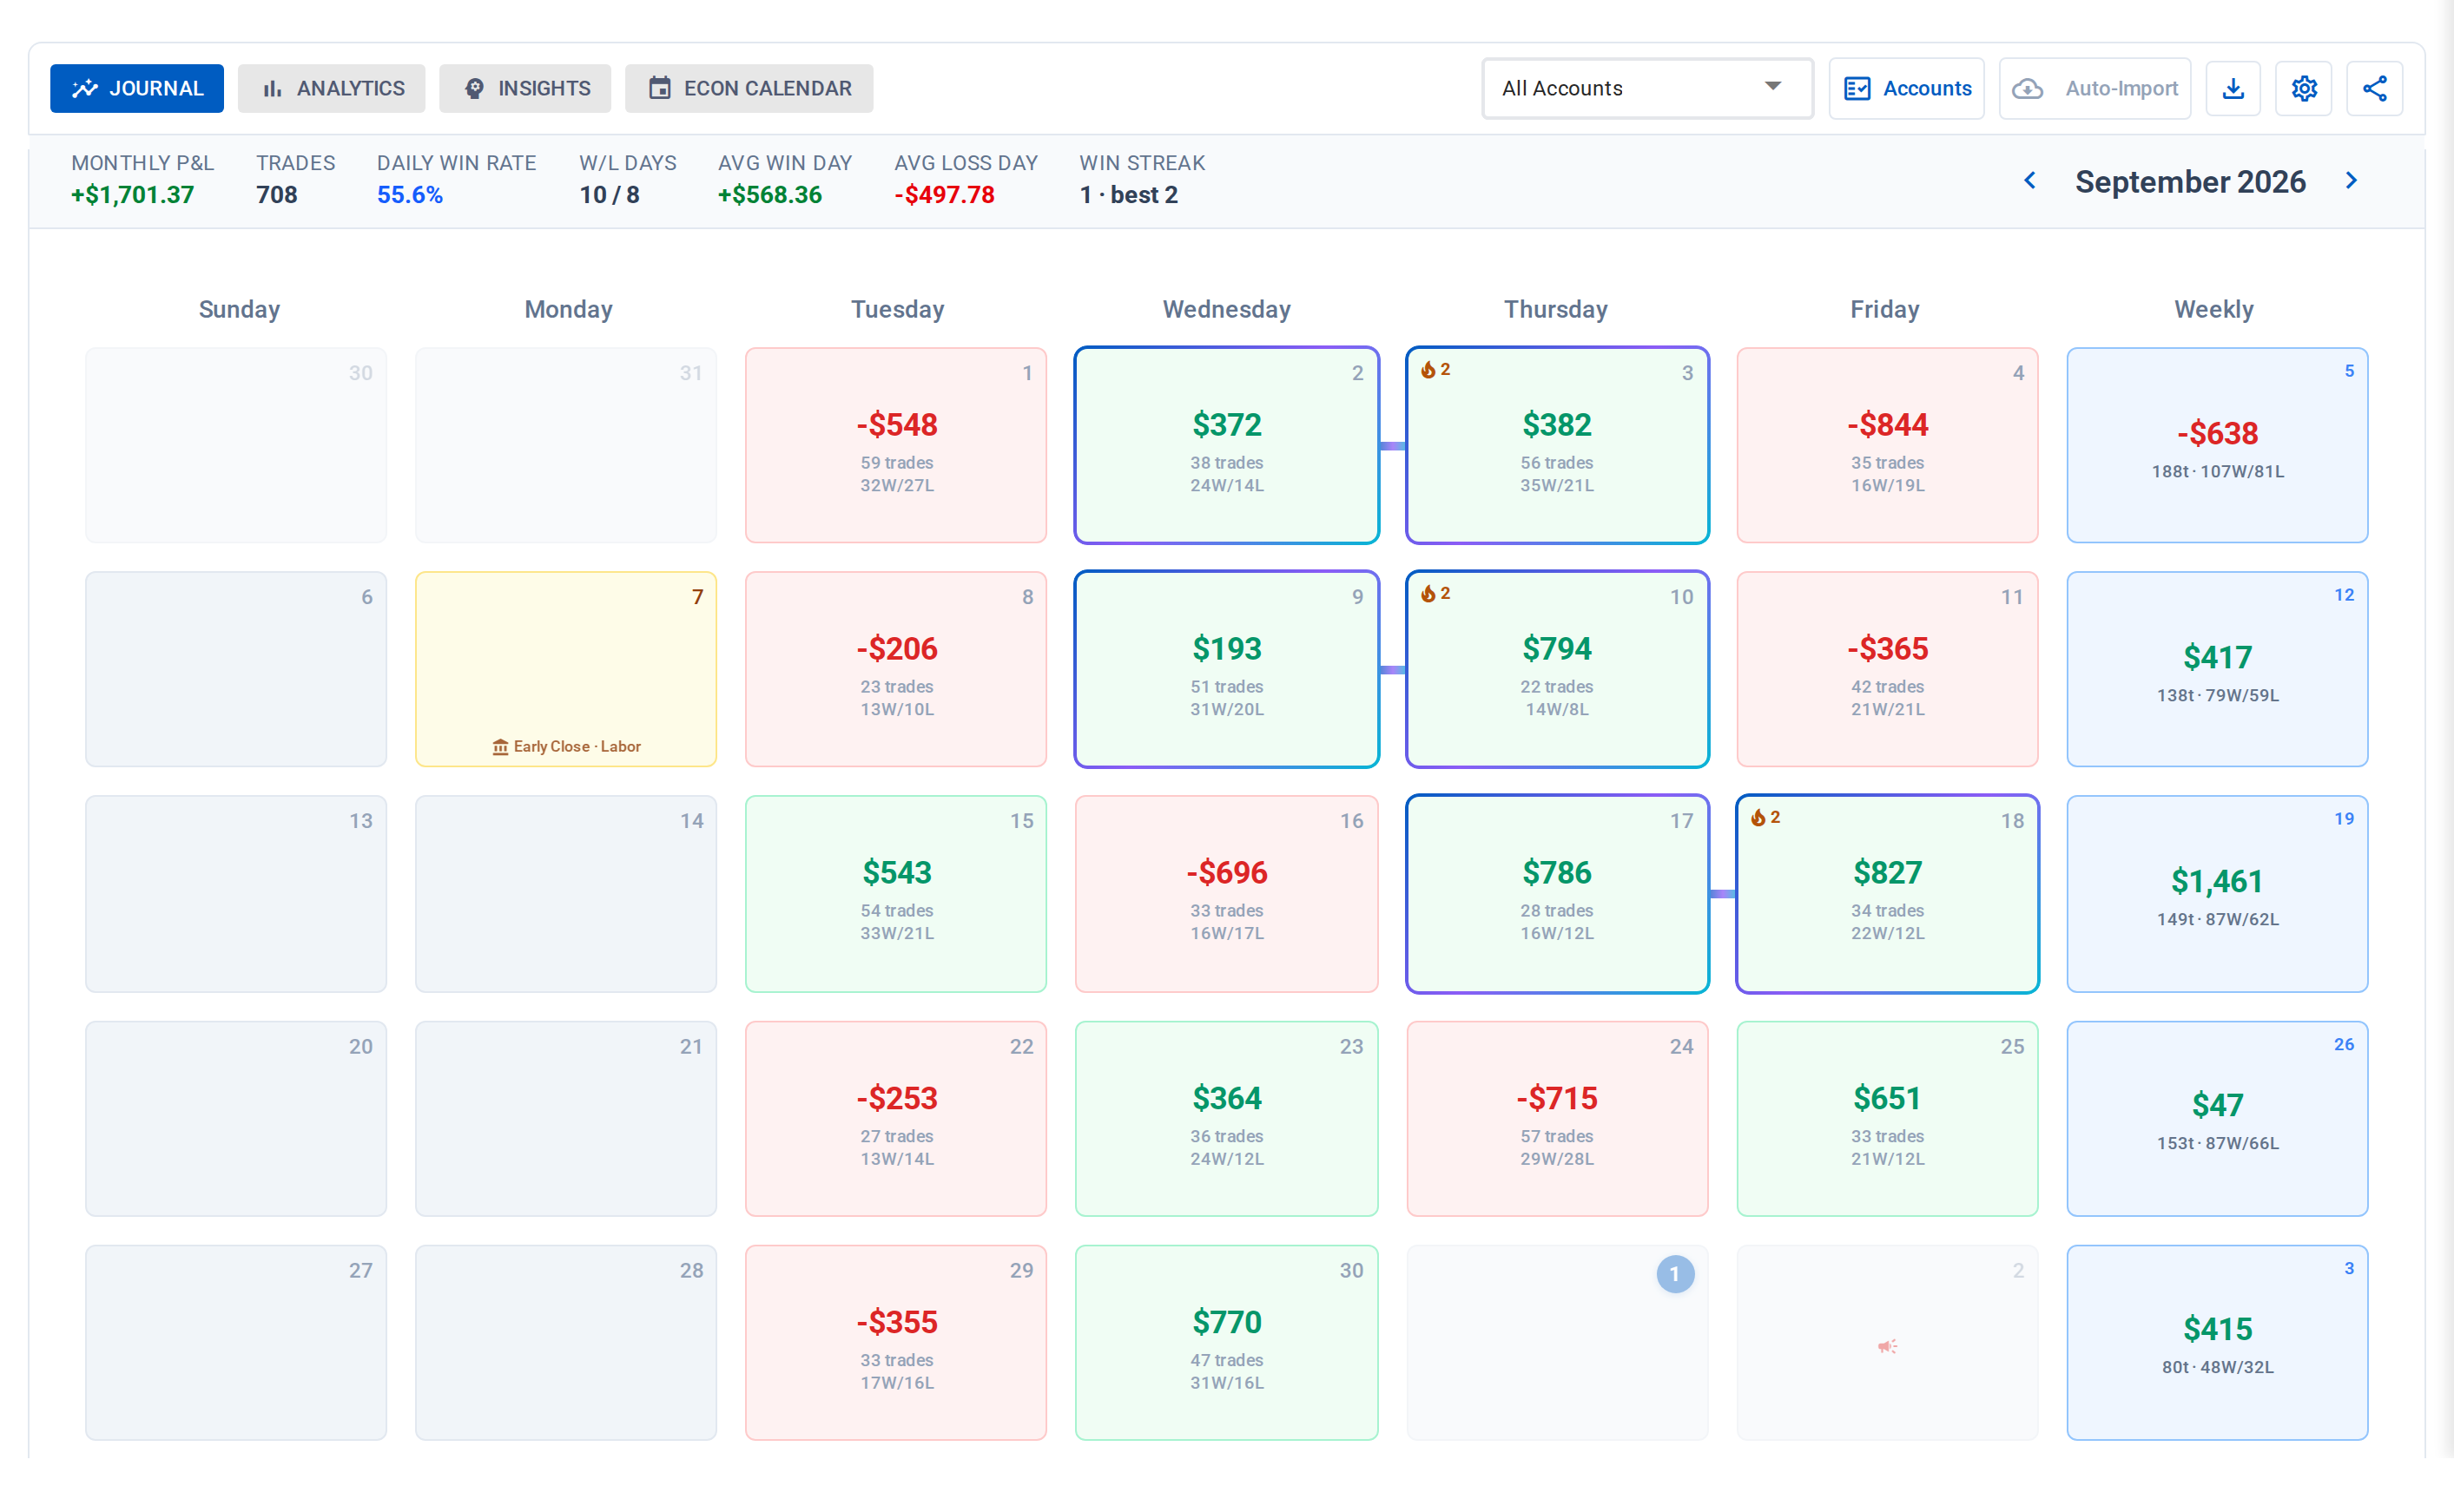Open the September 25 day with $651
The height and width of the screenshot is (1512, 2454).
click(1887, 1119)
